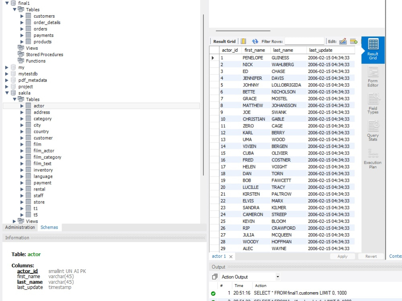Click the Functions folder icon
402x301 pixels.
click(x=21, y=61)
